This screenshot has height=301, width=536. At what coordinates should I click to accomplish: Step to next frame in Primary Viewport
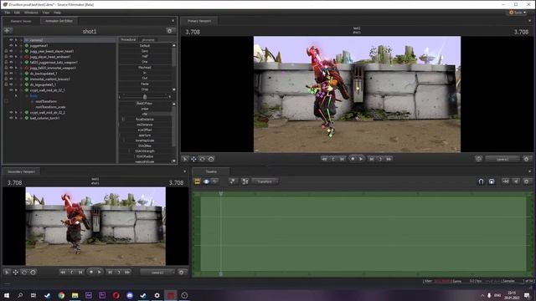pyautogui.click(x=372, y=159)
